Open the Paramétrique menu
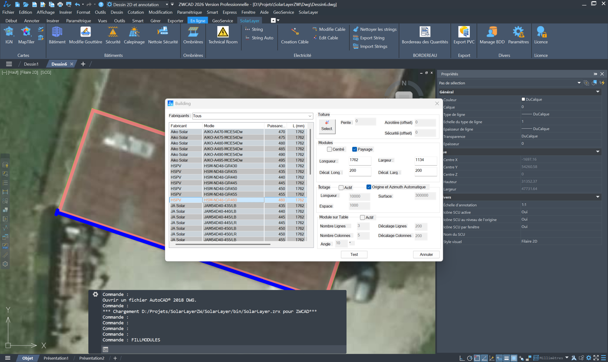Image resolution: width=608 pixels, height=362 pixels. coord(189,13)
